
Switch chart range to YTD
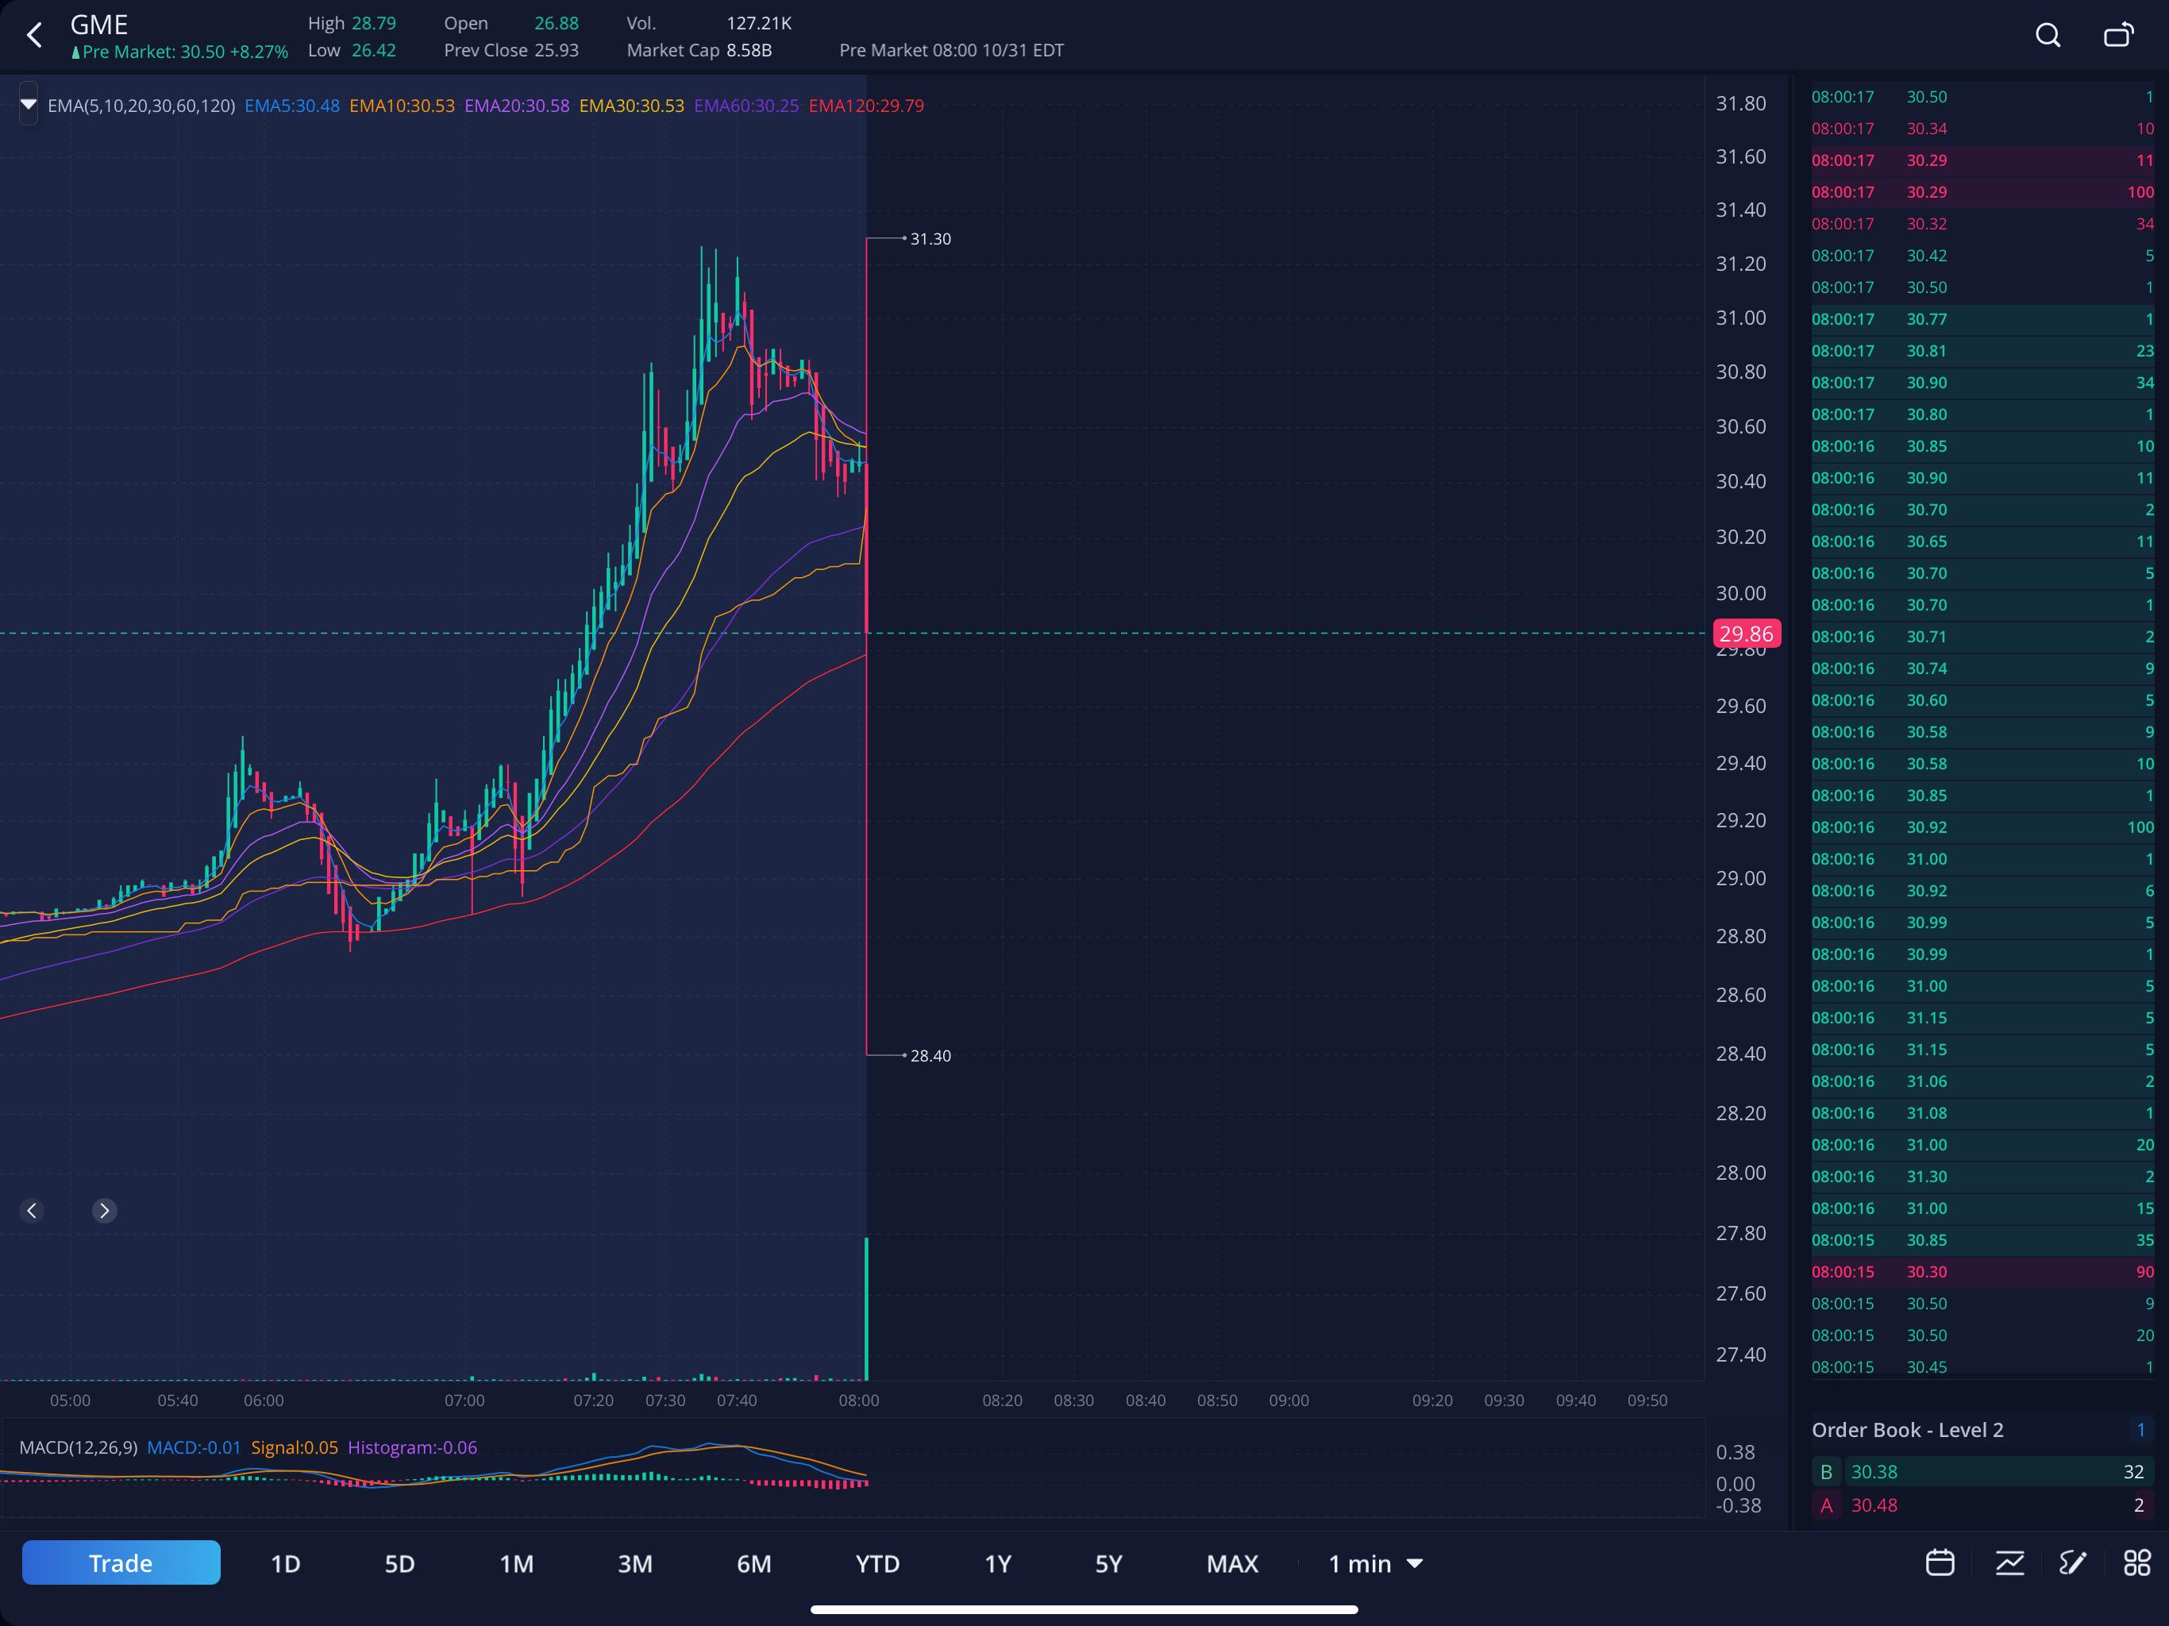coord(876,1563)
